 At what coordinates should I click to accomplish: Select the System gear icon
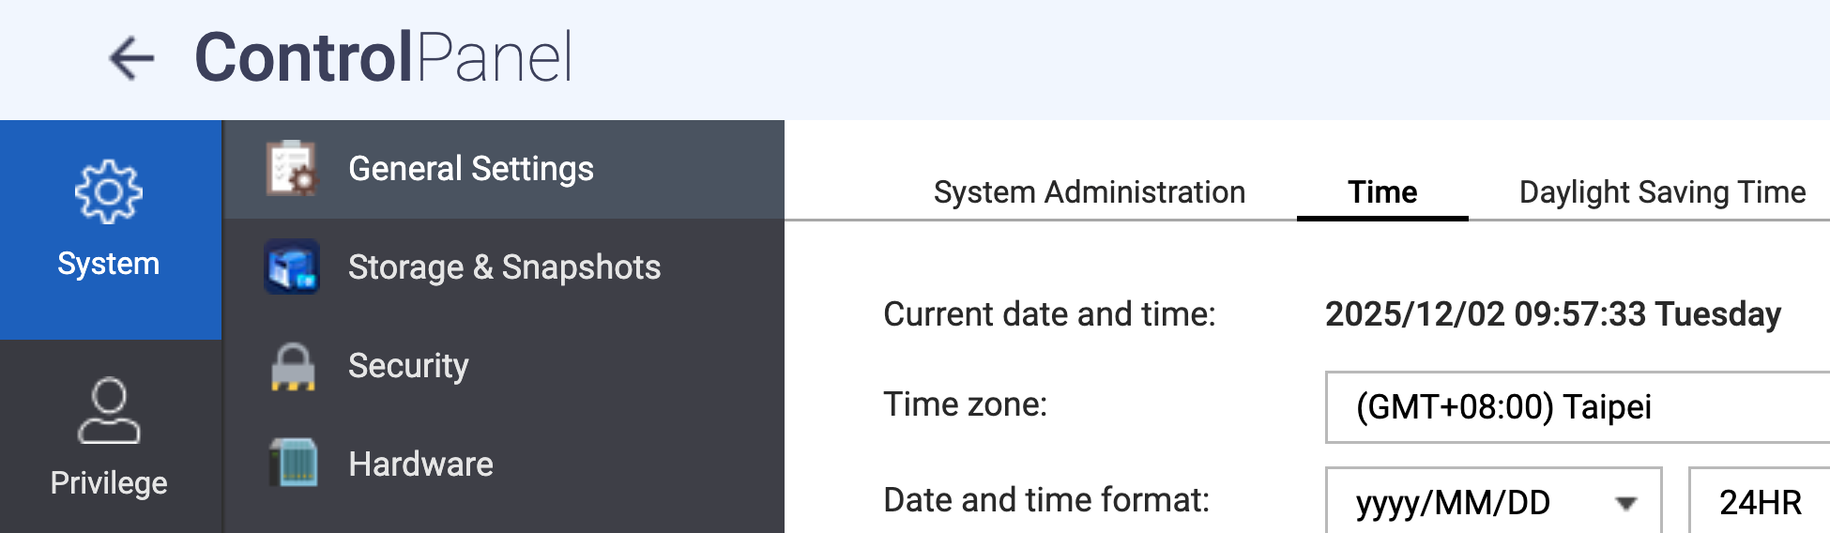[109, 191]
